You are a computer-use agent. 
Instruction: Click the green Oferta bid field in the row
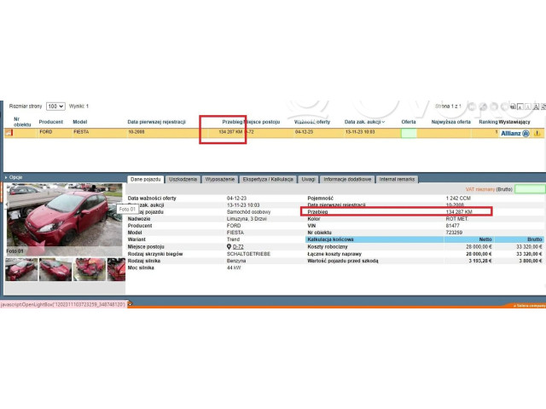tap(409, 133)
